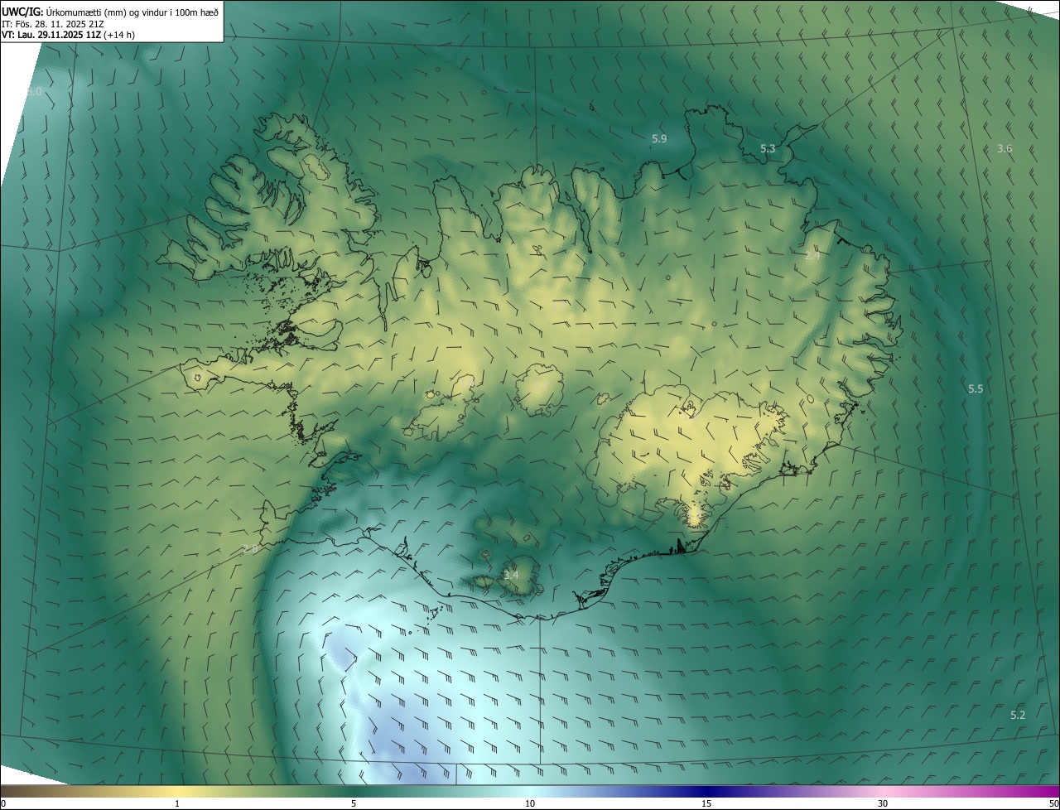Viewport: 1060px width, 810px height.
Task: Click the 5.9 value on the map
Action: point(659,139)
